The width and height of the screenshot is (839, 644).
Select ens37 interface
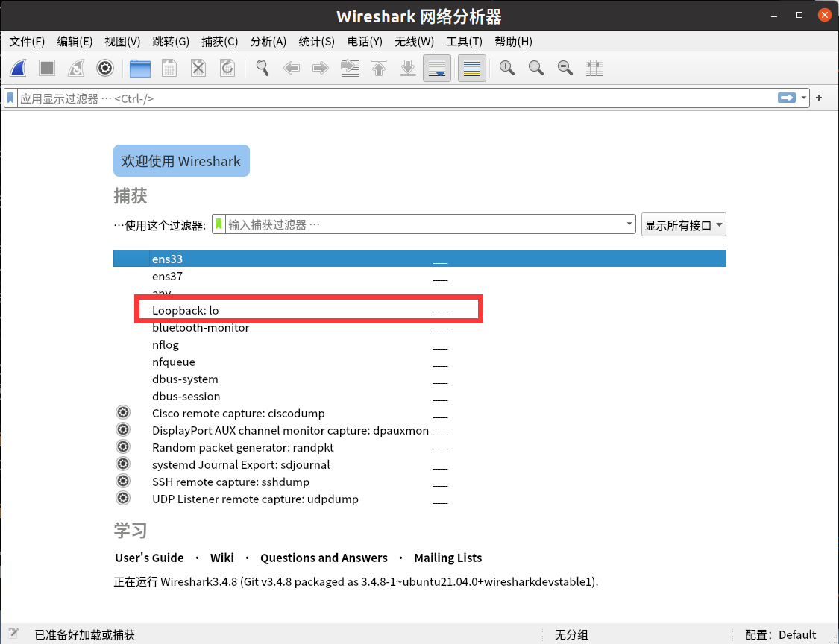(419, 276)
